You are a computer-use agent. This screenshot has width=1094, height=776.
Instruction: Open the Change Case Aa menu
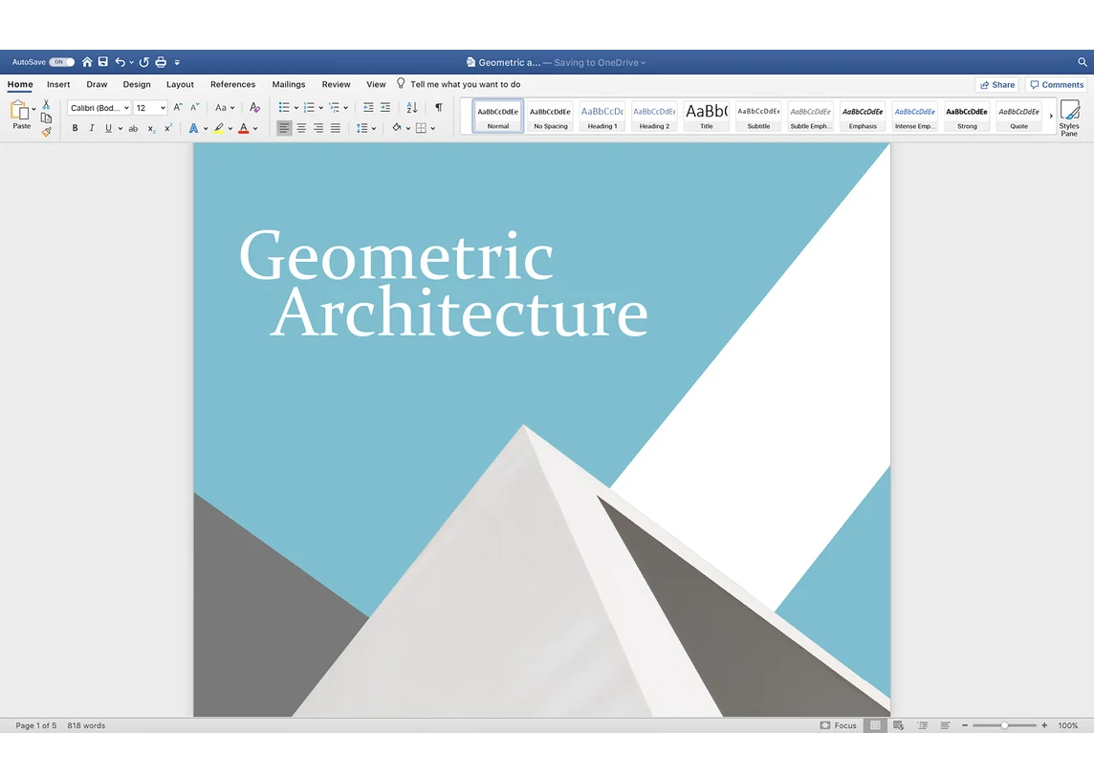[224, 107]
